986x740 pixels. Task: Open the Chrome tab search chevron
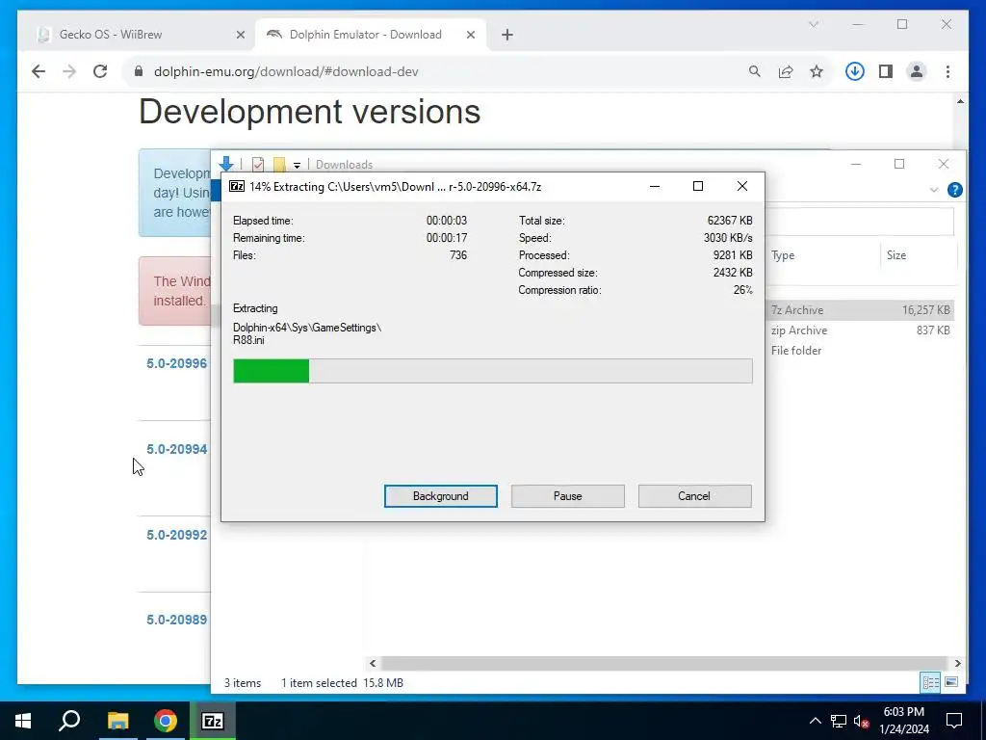point(813,24)
